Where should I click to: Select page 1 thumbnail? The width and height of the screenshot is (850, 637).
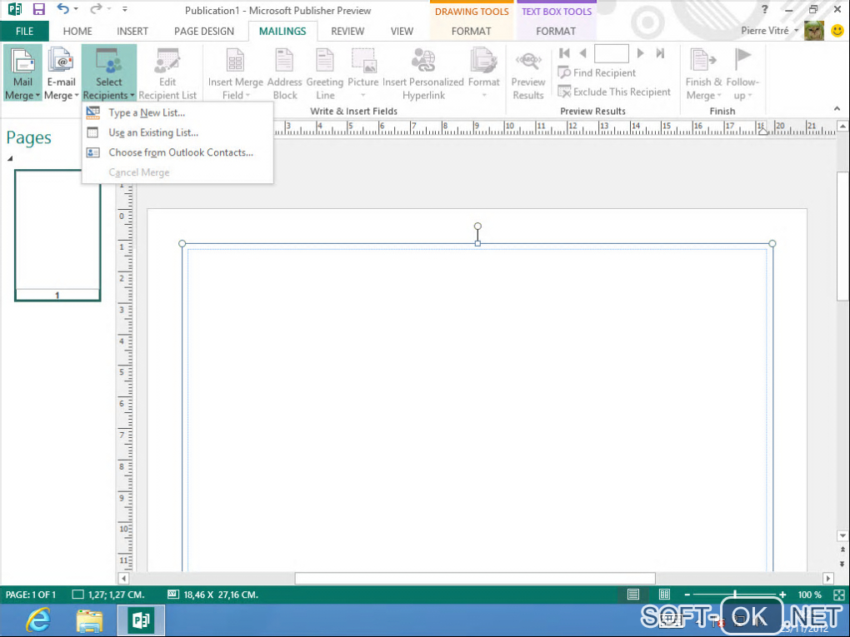(57, 236)
